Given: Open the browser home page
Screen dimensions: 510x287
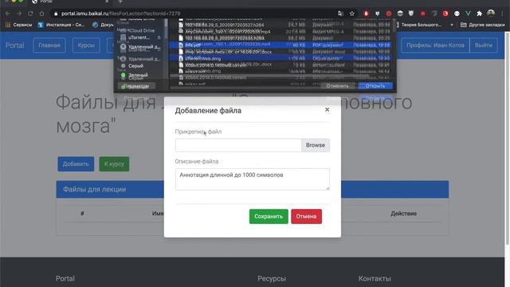Looking at the screenshot, I should coord(41,14).
